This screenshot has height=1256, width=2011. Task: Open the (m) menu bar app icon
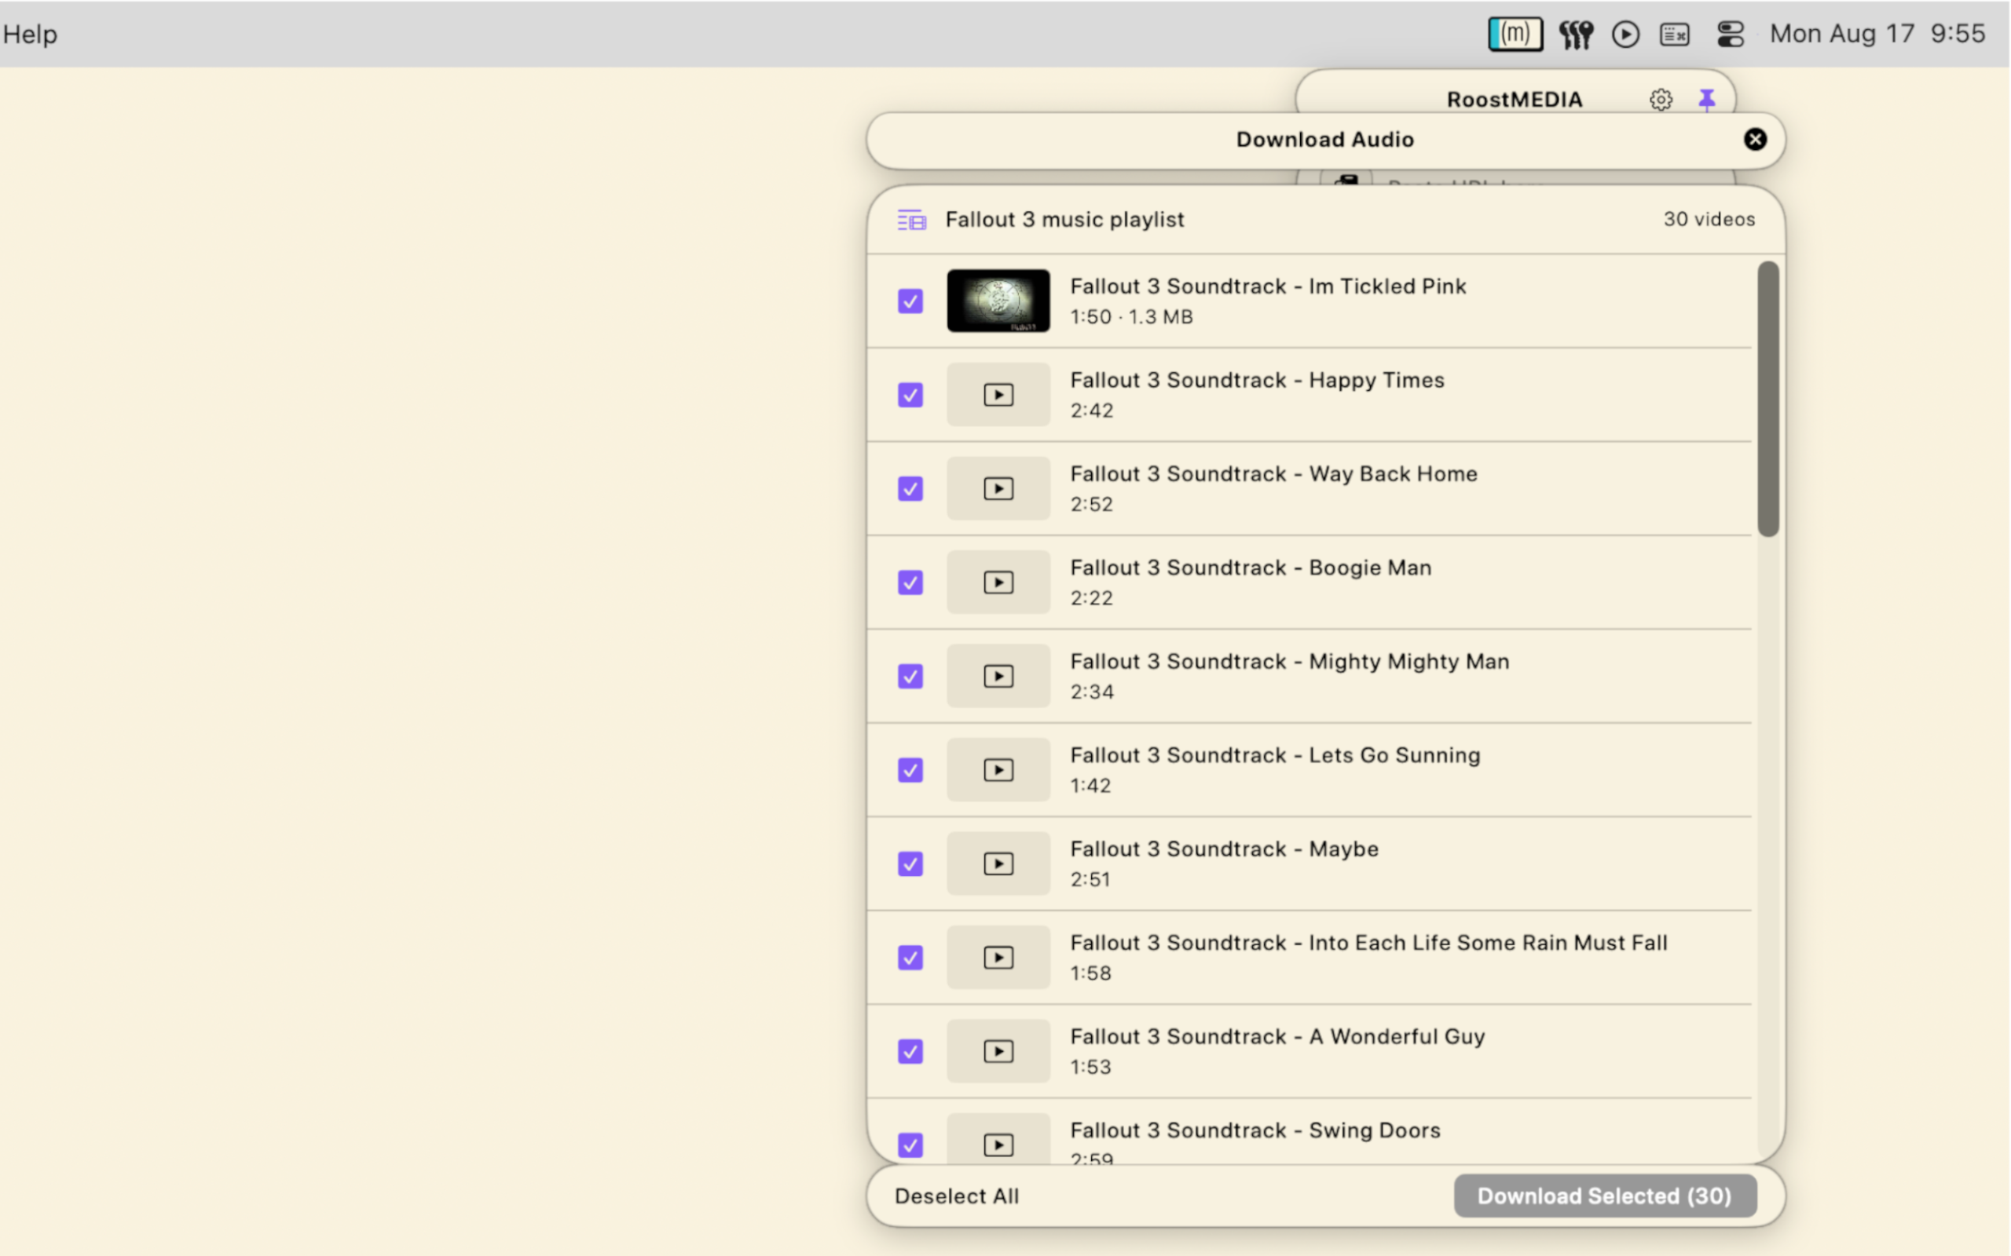click(x=1515, y=34)
